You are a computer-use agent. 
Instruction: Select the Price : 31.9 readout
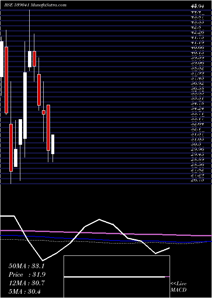coord(27,275)
